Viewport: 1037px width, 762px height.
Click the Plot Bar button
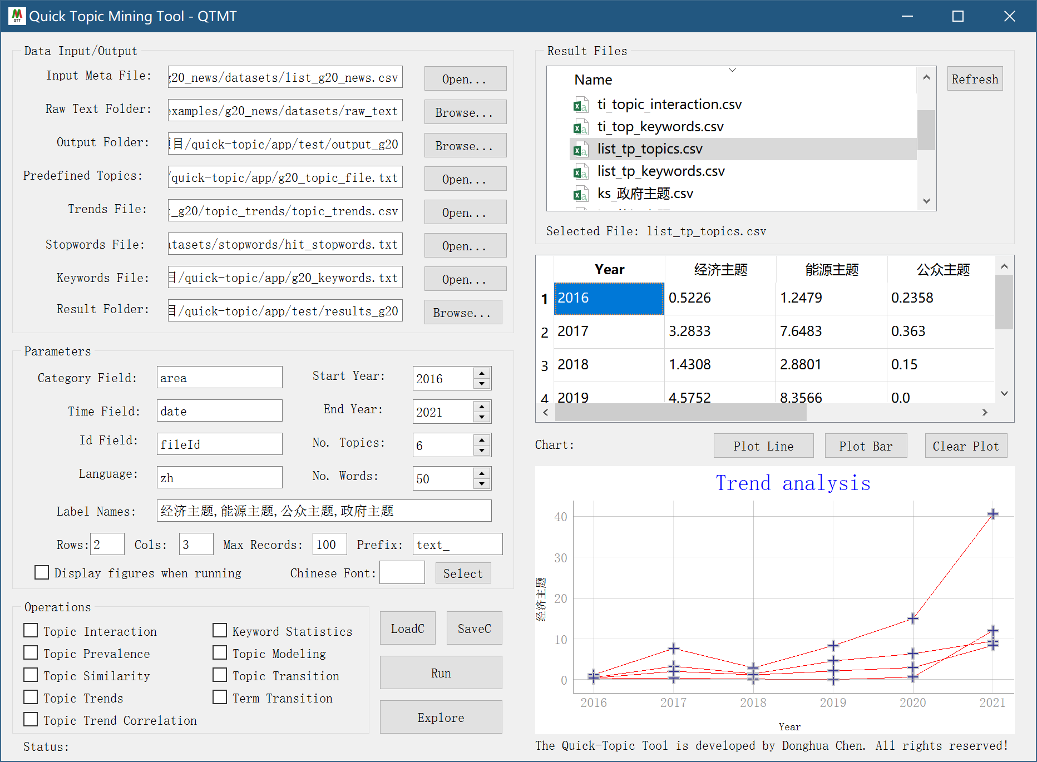point(866,446)
